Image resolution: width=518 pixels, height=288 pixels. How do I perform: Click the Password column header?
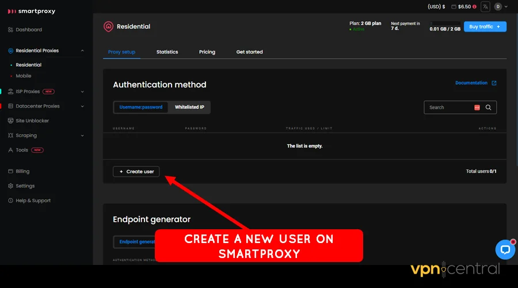(196, 128)
